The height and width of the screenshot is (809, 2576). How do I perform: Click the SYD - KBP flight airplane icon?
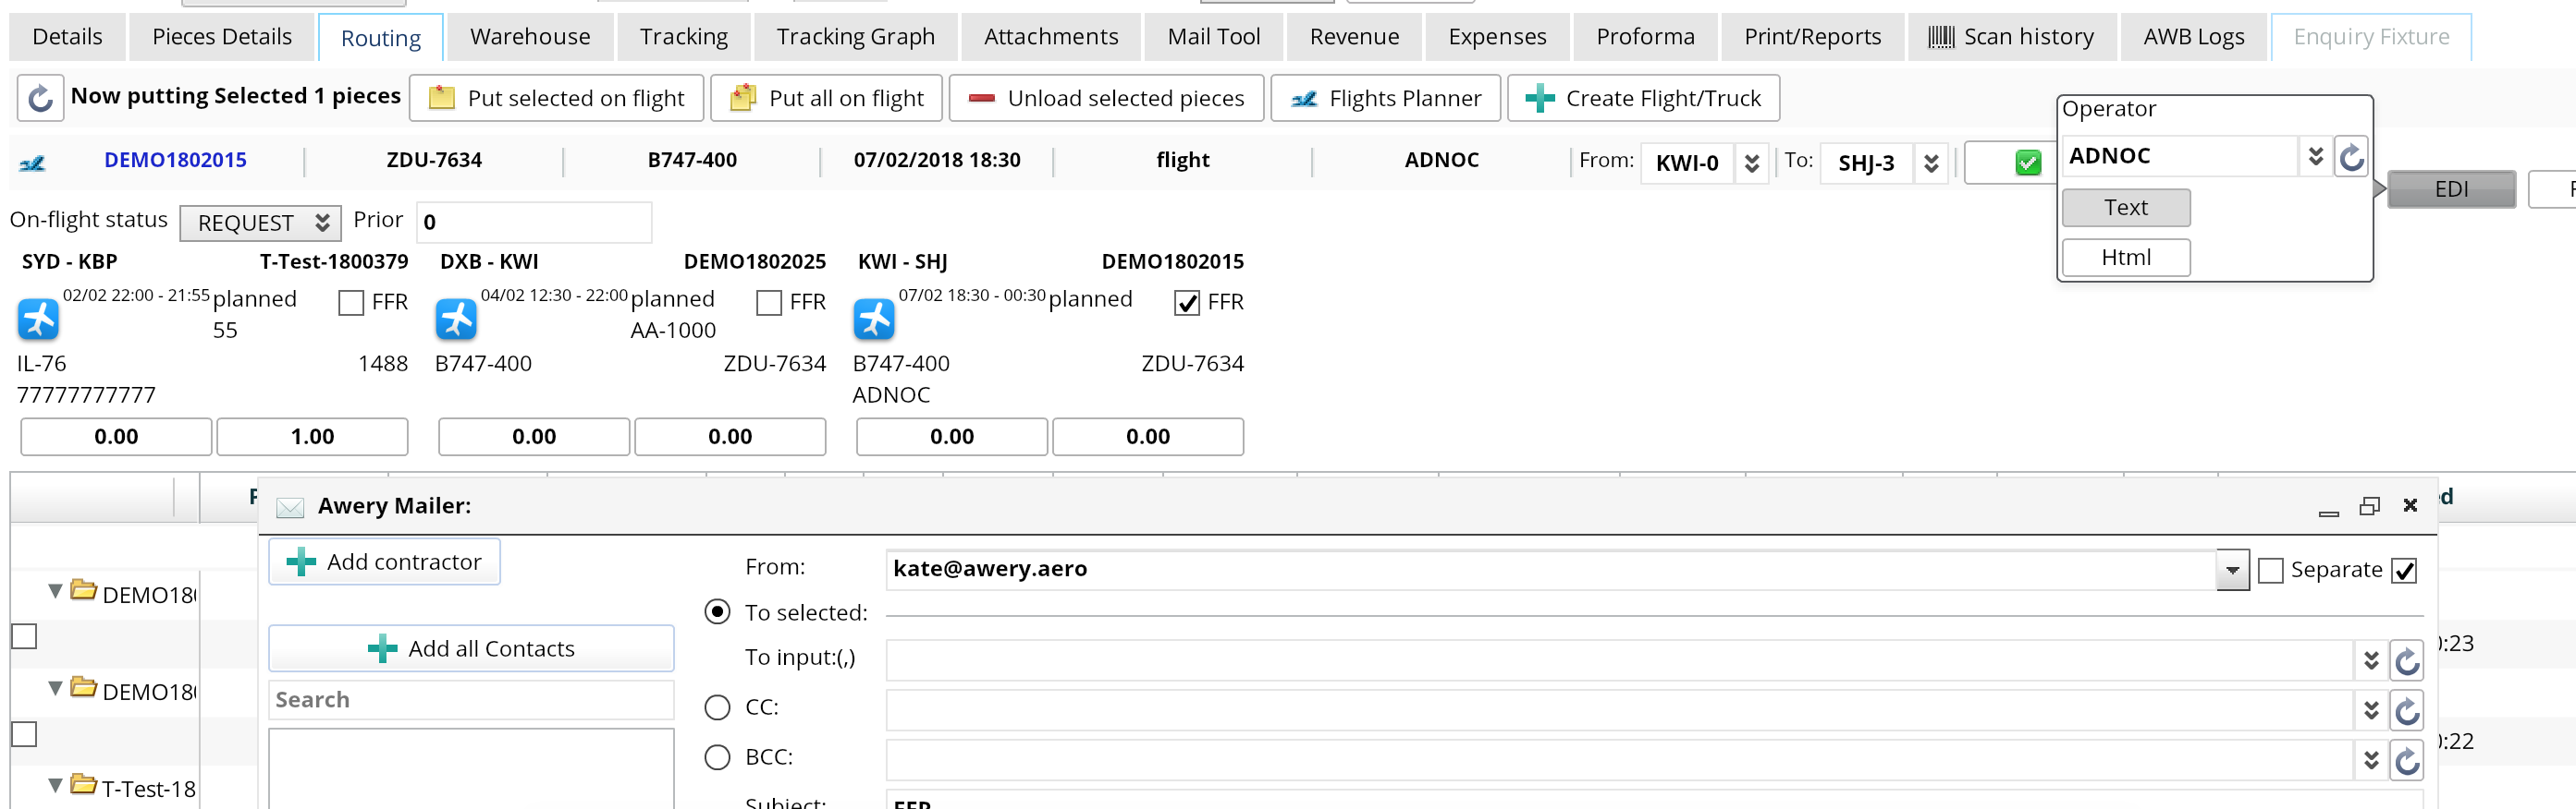pos(38,320)
